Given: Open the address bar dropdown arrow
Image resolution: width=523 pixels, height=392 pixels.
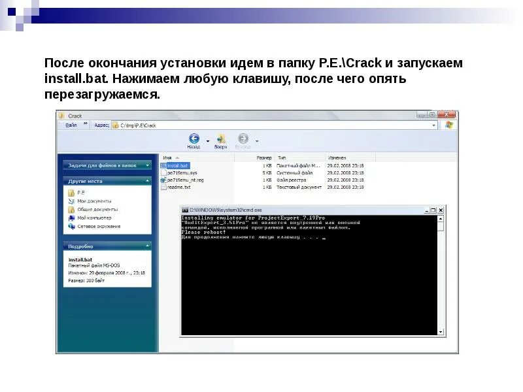Looking at the screenshot, I should click(x=433, y=125).
